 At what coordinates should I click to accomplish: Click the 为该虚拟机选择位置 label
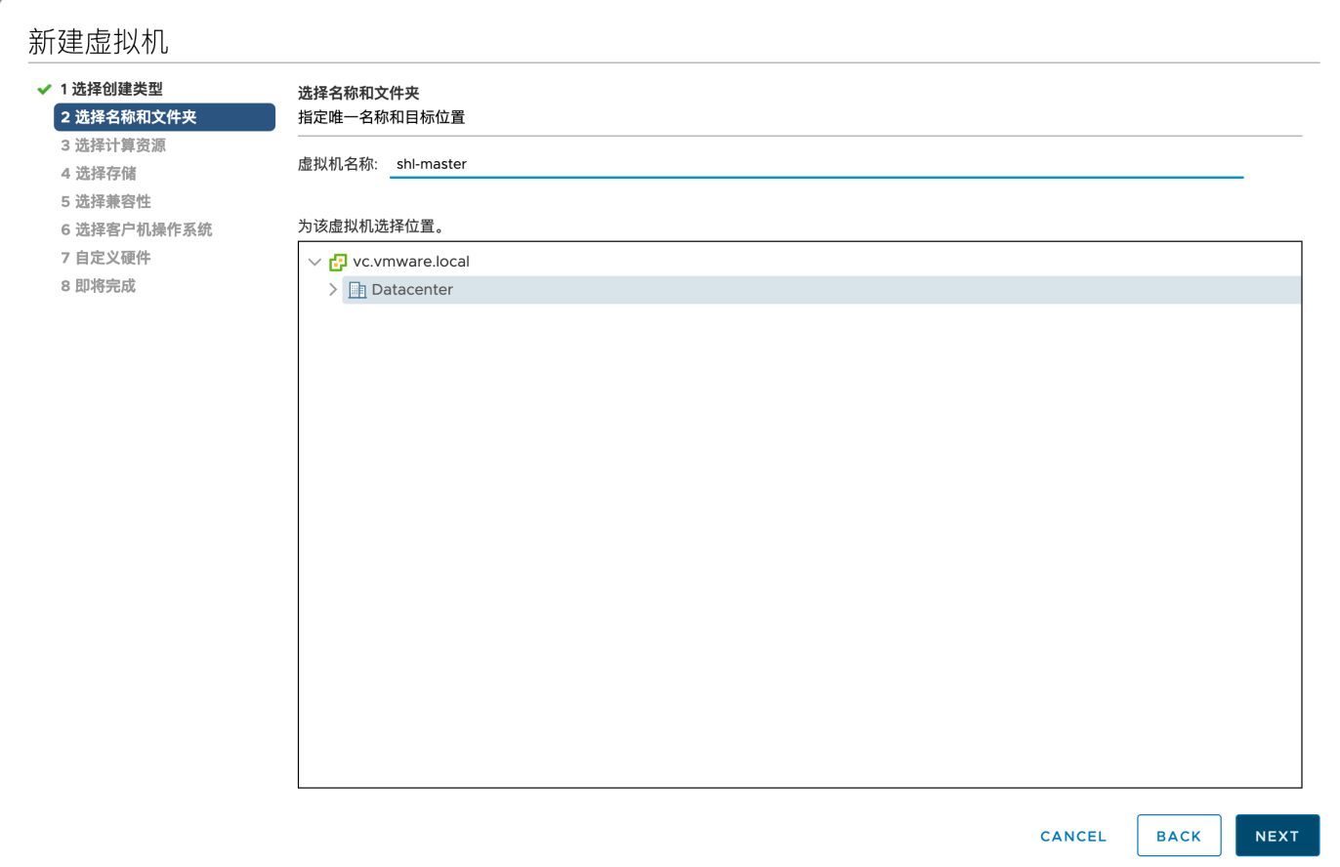(371, 227)
